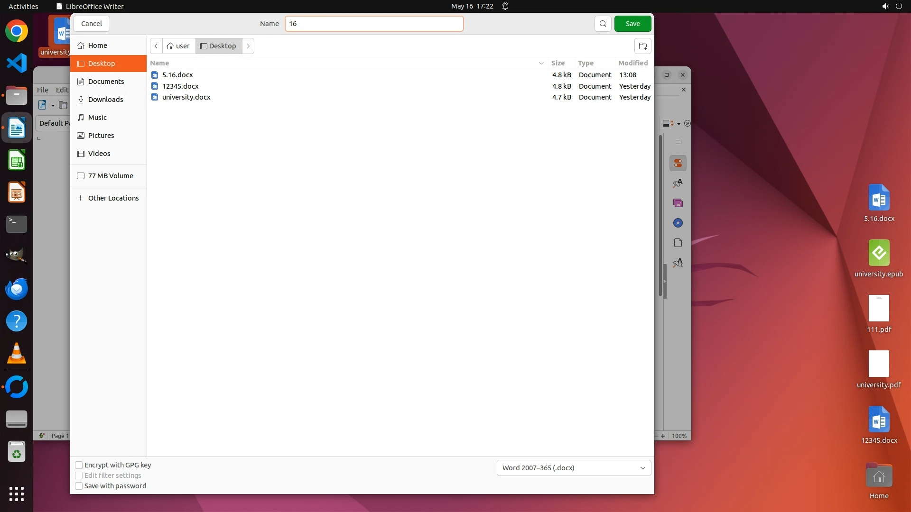This screenshot has width=911, height=512.
Task: Open Google Chrome from the dock
Action: (x=17, y=31)
